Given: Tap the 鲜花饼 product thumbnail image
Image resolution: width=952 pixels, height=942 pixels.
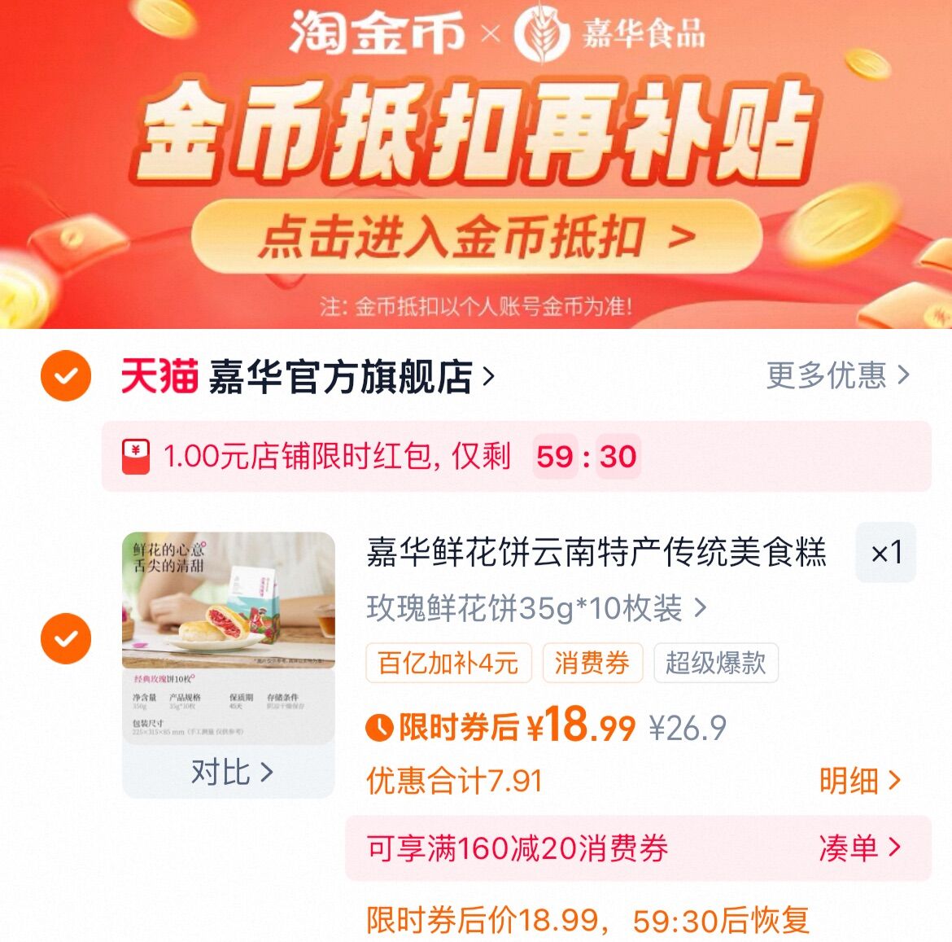Looking at the screenshot, I should pos(229,637).
